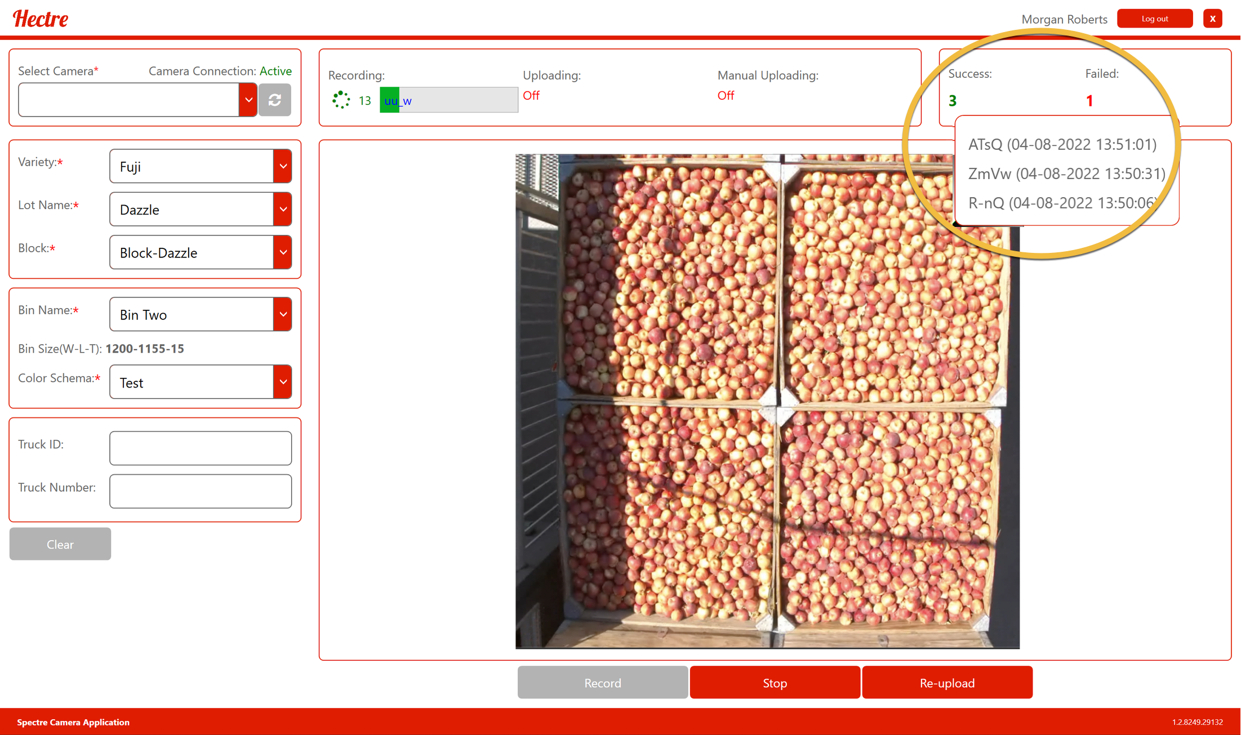1241x735 pixels.
Task: Log out of Morgan Roberts account
Action: (1154, 19)
